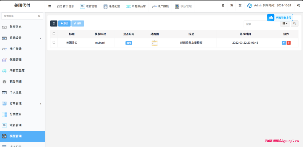The height and width of the screenshot is (147, 303).
Task: Select the 模版管理 top tab
Action: tap(183, 6)
